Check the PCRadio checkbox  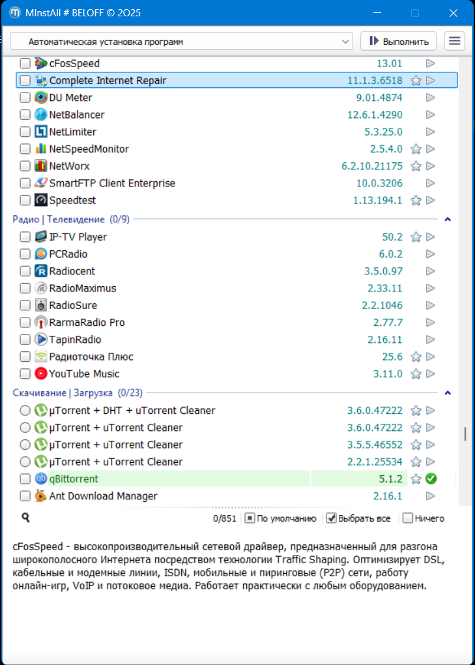coord(25,254)
